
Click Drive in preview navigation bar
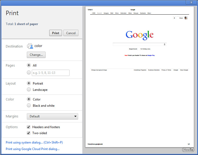tap(117, 13)
